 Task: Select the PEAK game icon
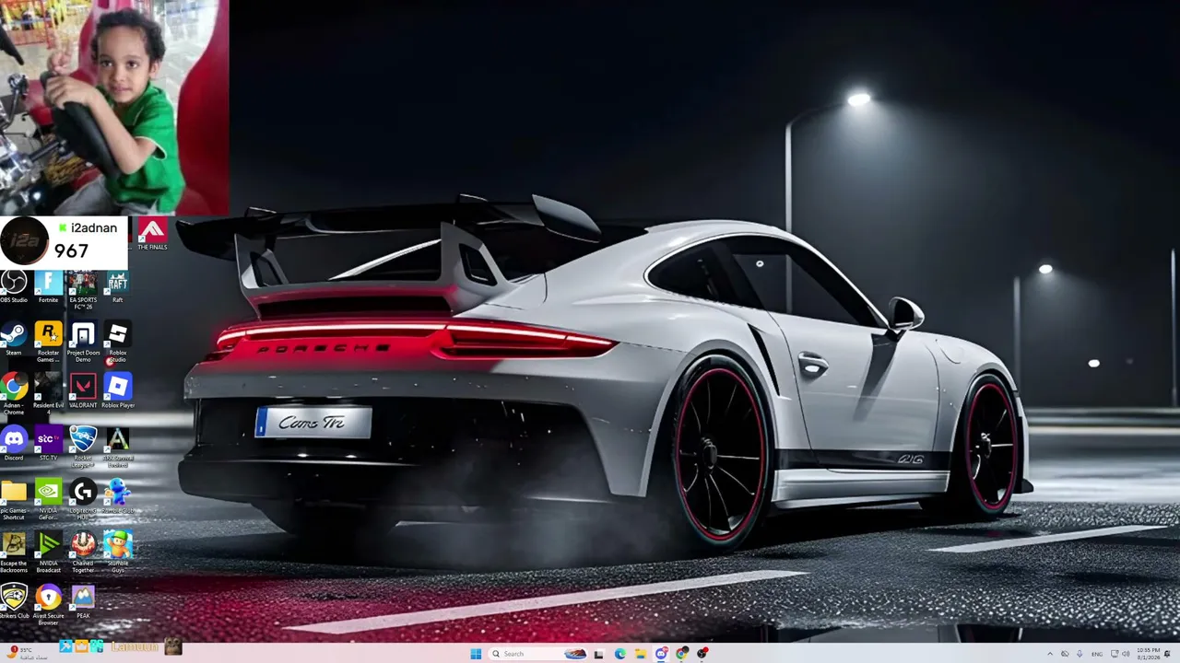pyautogui.click(x=83, y=602)
